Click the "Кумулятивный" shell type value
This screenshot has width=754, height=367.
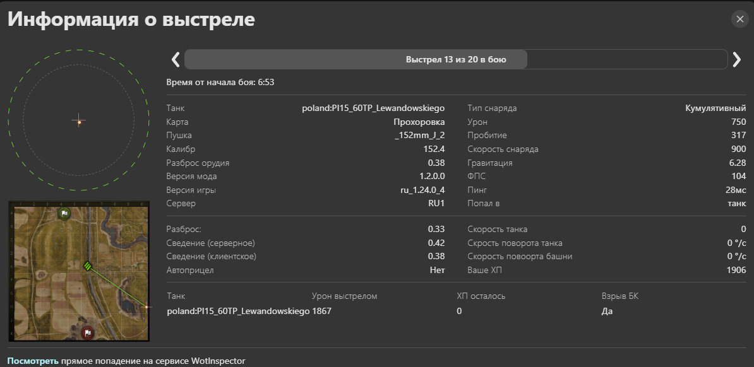pyautogui.click(x=715, y=108)
